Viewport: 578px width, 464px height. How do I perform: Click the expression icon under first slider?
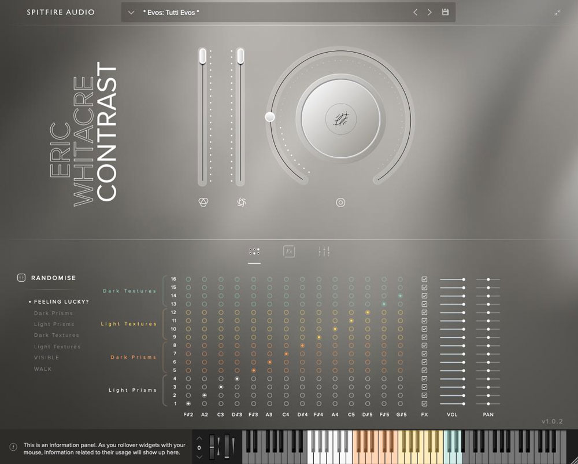[x=203, y=202]
